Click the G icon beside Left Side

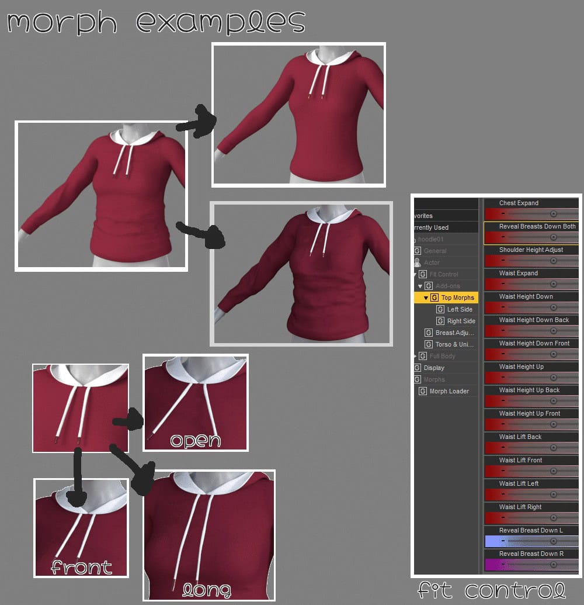[x=440, y=309]
